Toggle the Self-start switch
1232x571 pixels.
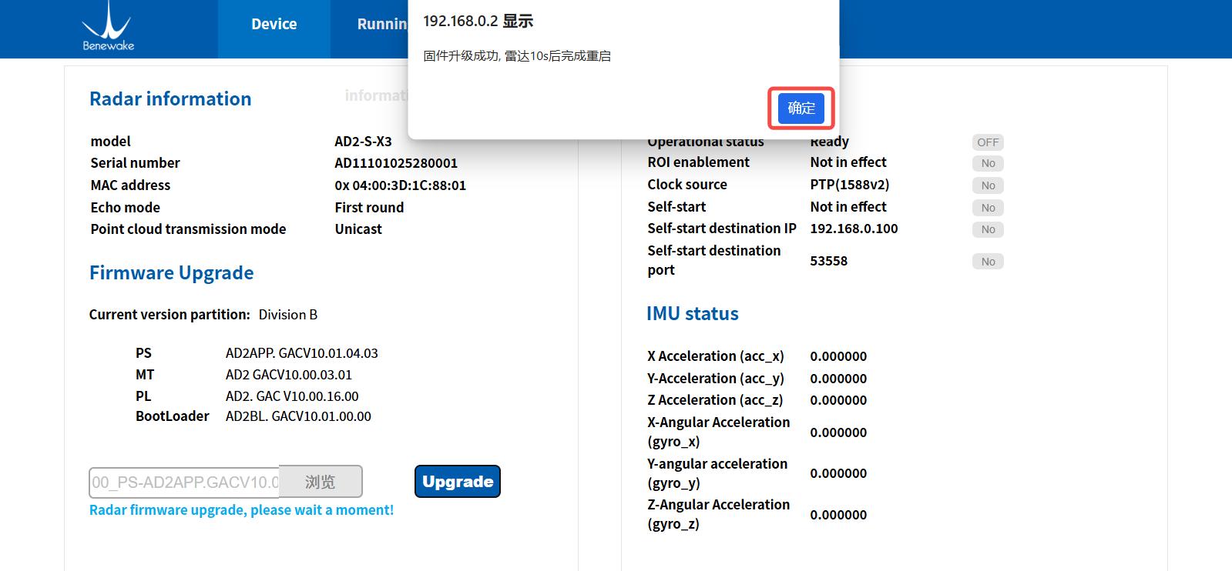tap(988, 208)
